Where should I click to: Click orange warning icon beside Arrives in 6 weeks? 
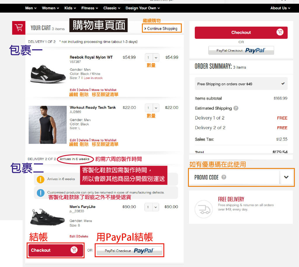[41, 179]
